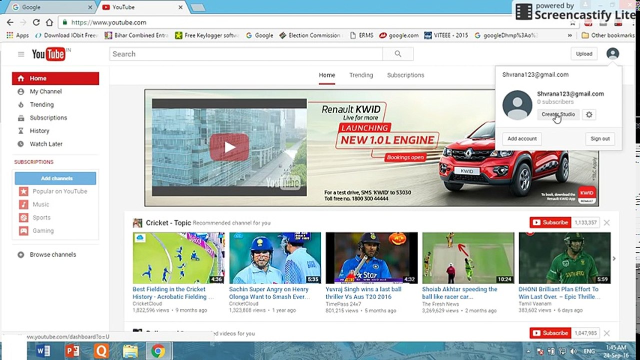Dismiss the Cricket - Topic recommendation
Screen dimensions: 640x360
tap(607, 222)
